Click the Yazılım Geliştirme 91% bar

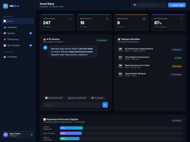pos(71,128)
